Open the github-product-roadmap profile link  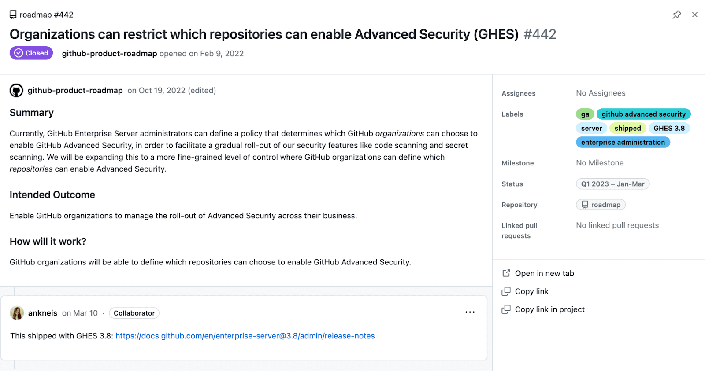(109, 53)
